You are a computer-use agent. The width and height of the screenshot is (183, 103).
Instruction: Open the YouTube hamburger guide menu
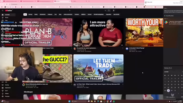3,11
